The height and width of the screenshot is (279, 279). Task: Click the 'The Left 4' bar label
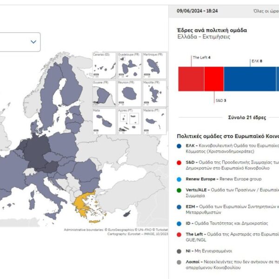(x=202, y=58)
